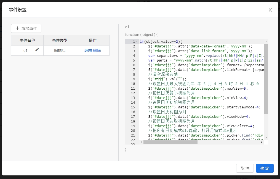Click the 事件类型 column header
This screenshot has width=280, height=179.
point(60,40)
